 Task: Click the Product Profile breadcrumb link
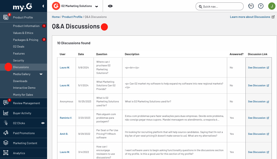click(72, 17)
